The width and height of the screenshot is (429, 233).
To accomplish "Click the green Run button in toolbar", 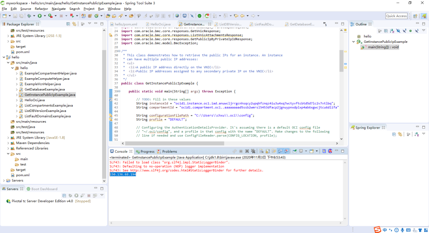I will click(x=39, y=16).
